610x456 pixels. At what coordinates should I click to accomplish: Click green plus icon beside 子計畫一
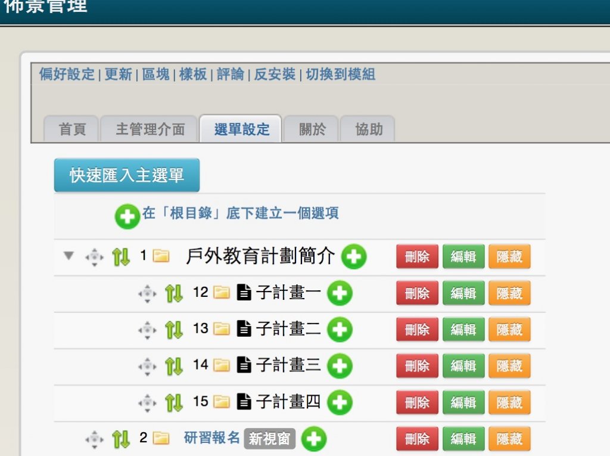click(x=340, y=293)
